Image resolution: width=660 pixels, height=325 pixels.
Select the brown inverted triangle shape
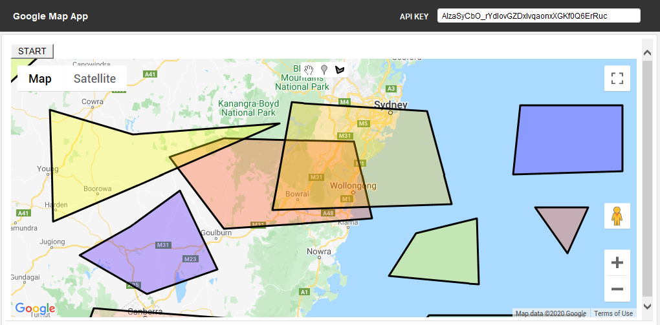pyautogui.click(x=562, y=223)
